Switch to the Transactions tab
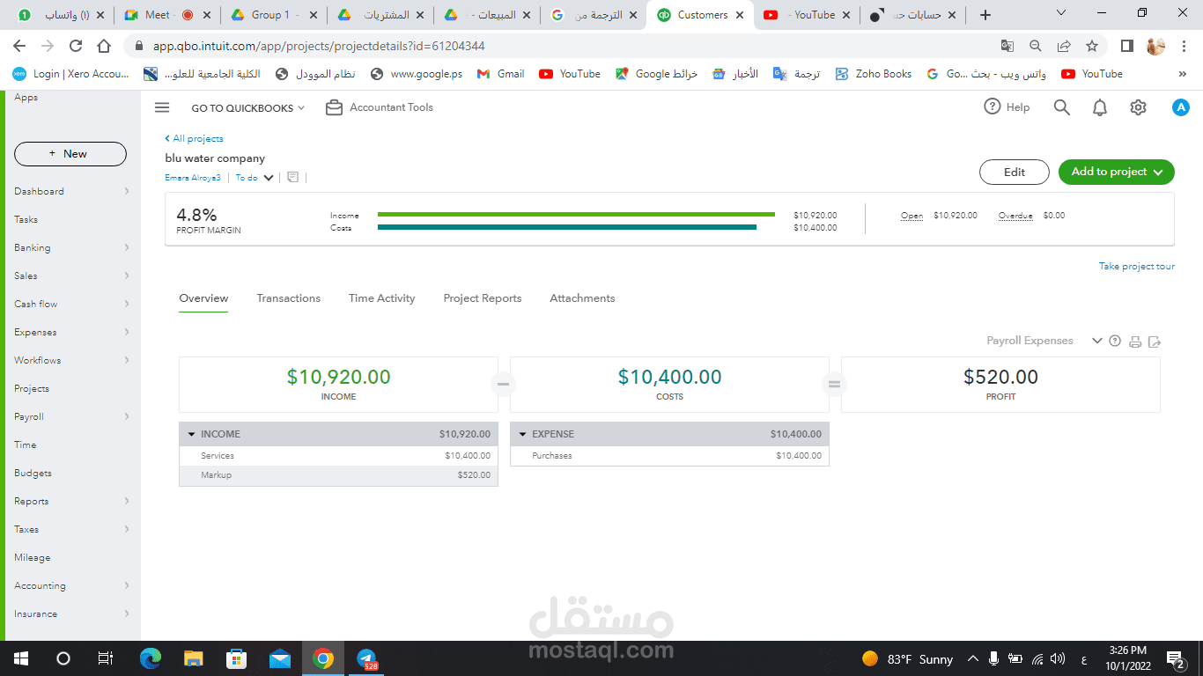This screenshot has width=1203, height=676. coord(288,298)
